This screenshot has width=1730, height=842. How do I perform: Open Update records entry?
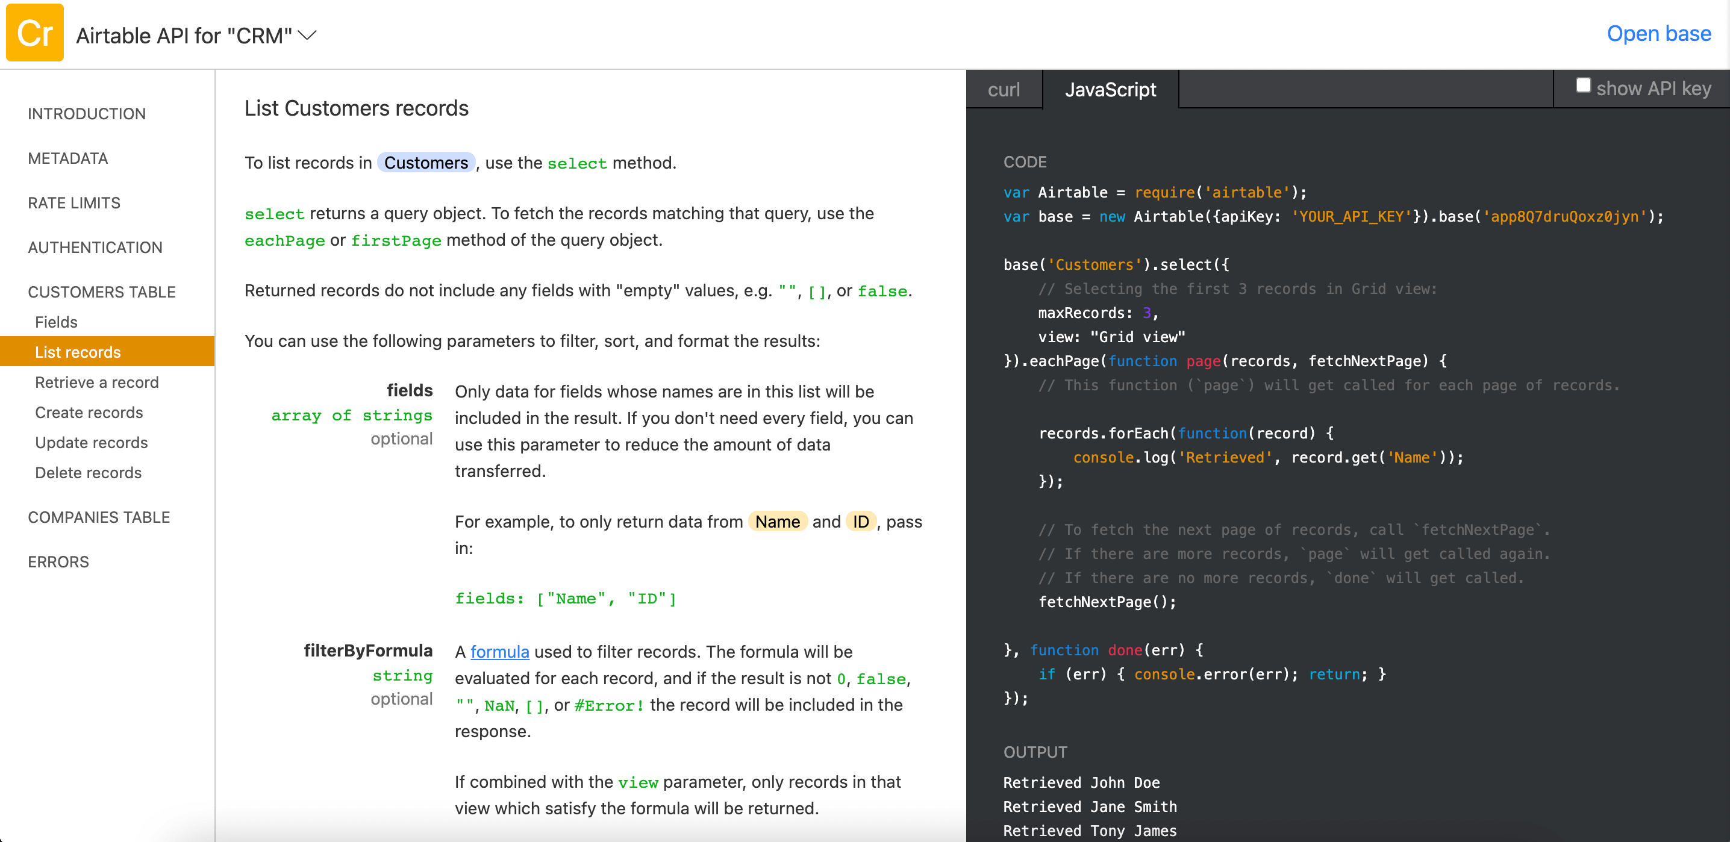(x=92, y=443)
